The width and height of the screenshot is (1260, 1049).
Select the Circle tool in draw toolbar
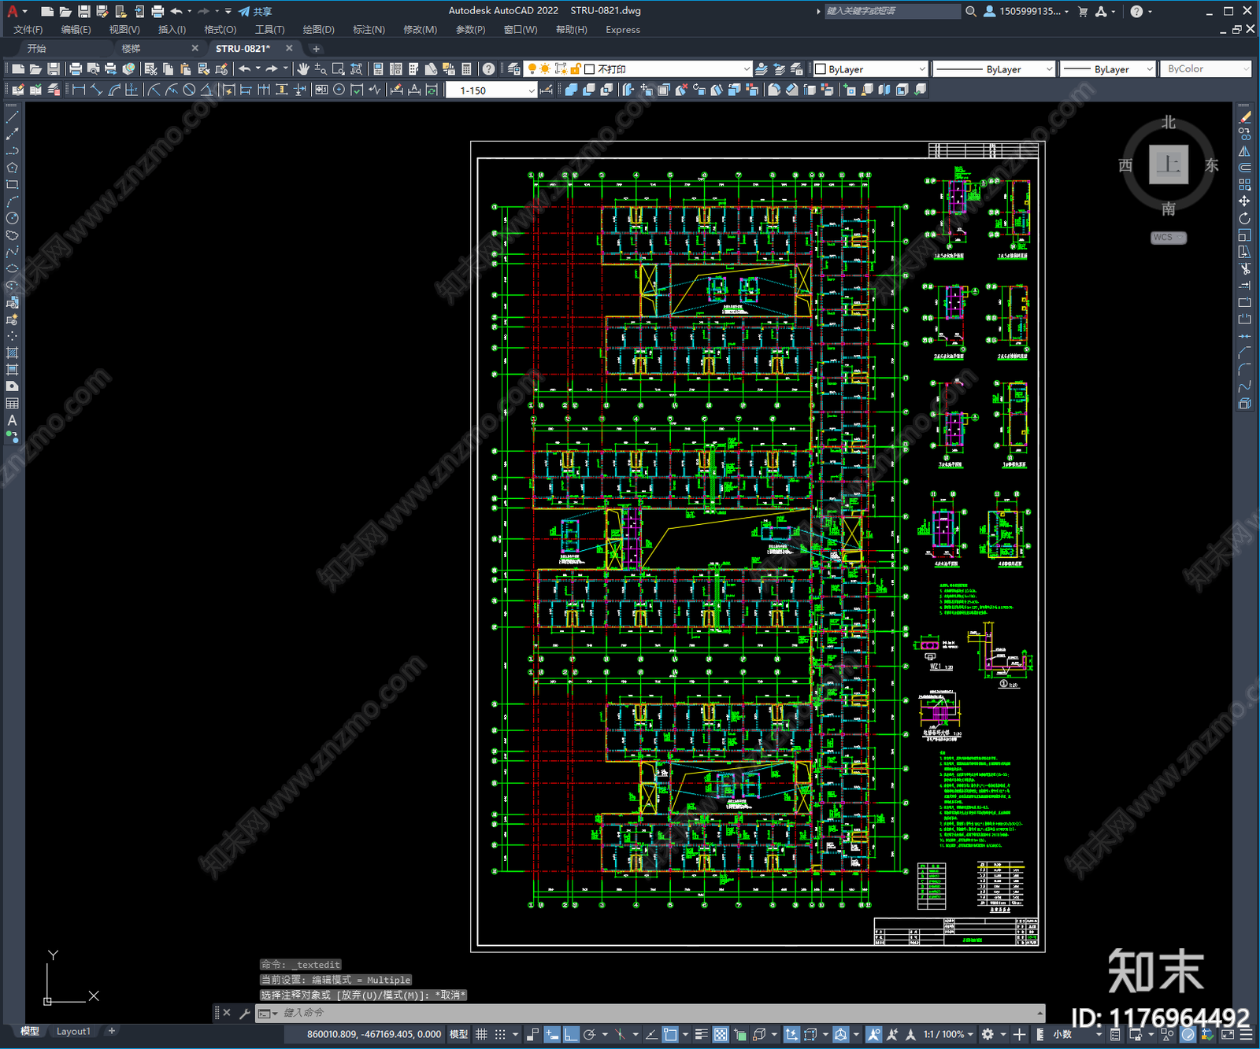[x=12, y=218]
